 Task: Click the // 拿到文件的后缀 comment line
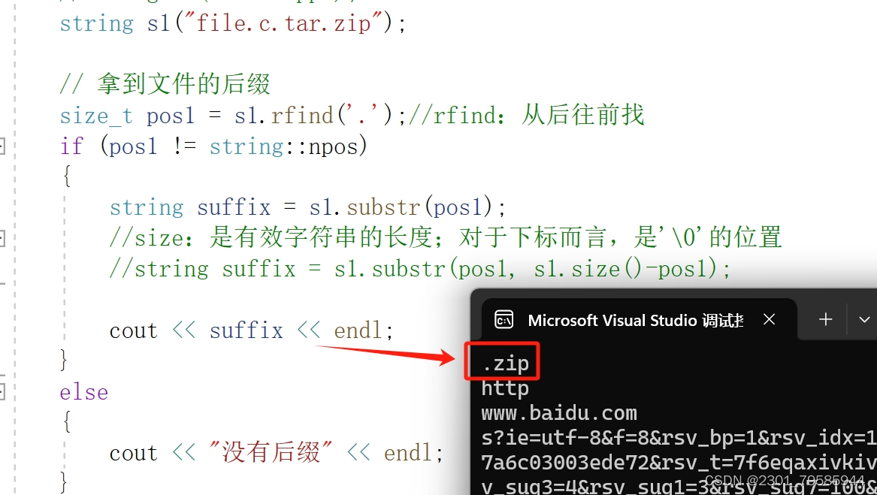click(165, 84)
